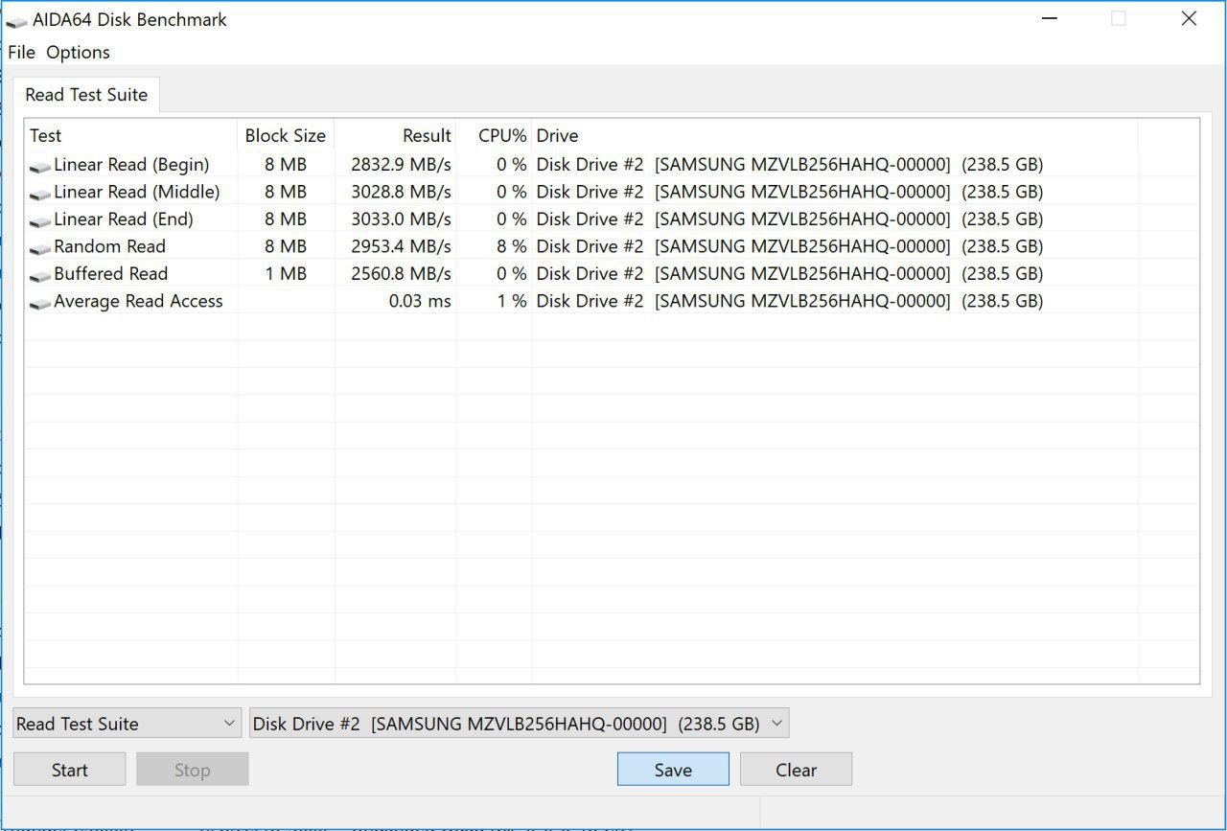This screenshot has width=1227, height=831.
Task: Click the Drive column header
Action: [x=834, y=135]
